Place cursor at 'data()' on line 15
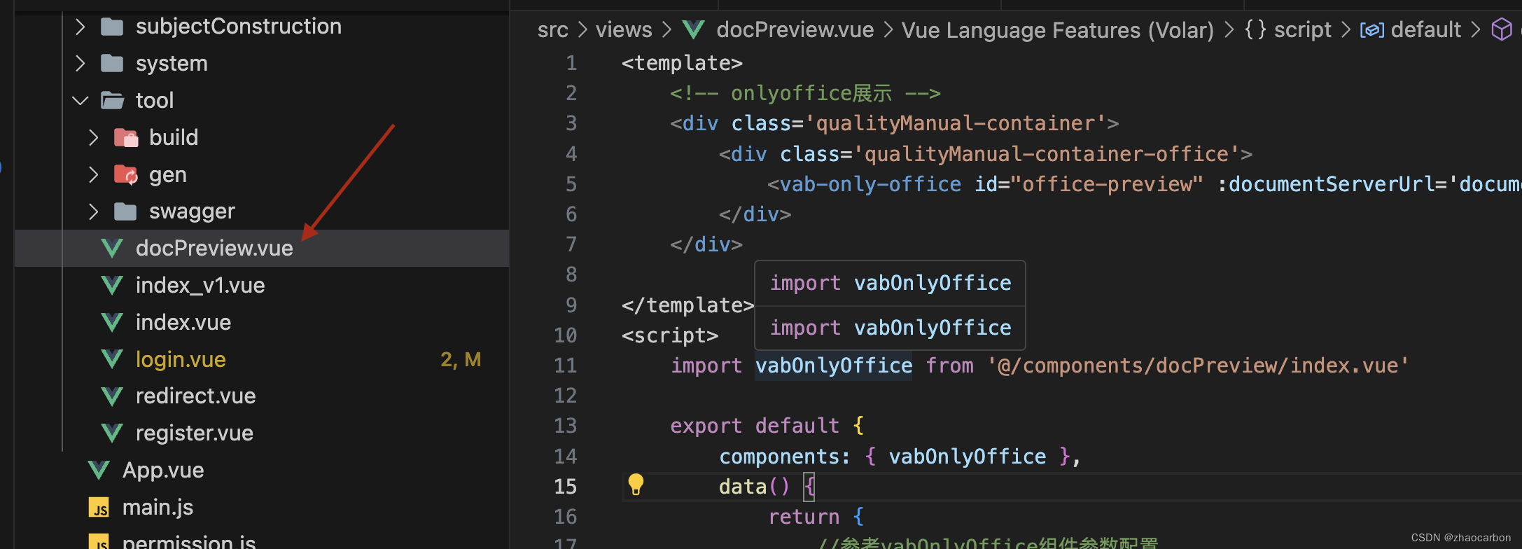Image resolution: width=1522 pixels, height=549 pixels. (x=754, y=487)
